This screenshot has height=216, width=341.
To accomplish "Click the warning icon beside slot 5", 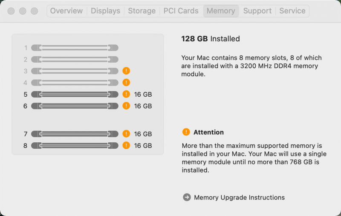I will tap(126, 94).
